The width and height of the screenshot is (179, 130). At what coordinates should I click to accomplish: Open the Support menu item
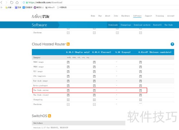coord(149,16)
